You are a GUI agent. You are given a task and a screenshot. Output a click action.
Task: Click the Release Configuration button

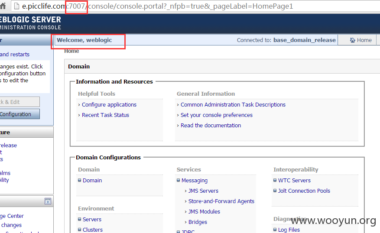click(x=19, y=114)
